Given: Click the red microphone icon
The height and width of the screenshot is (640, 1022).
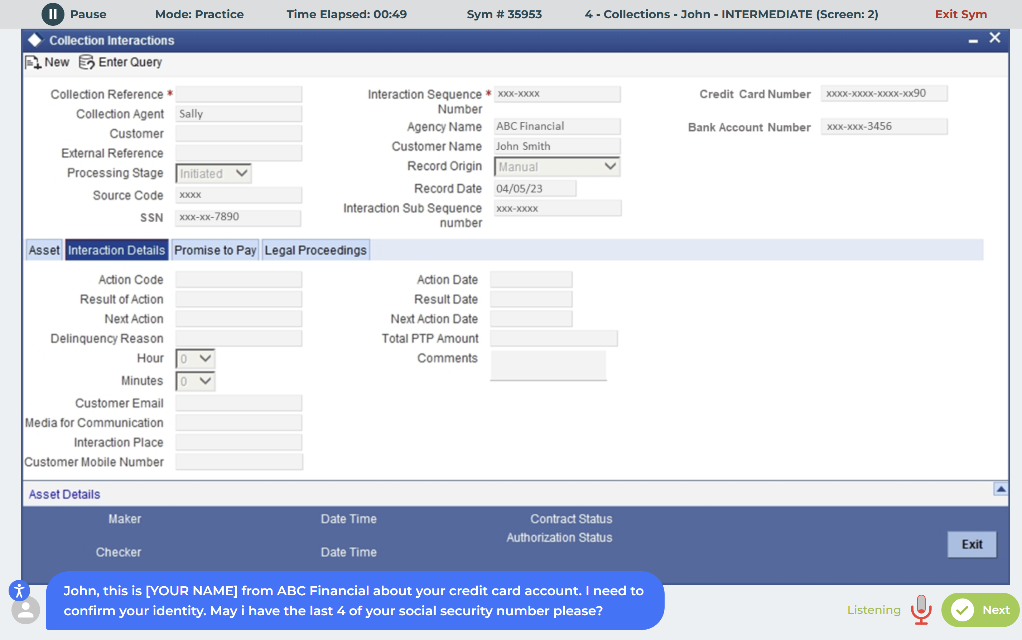Looking at the screenshot, I should coord(921,609).
